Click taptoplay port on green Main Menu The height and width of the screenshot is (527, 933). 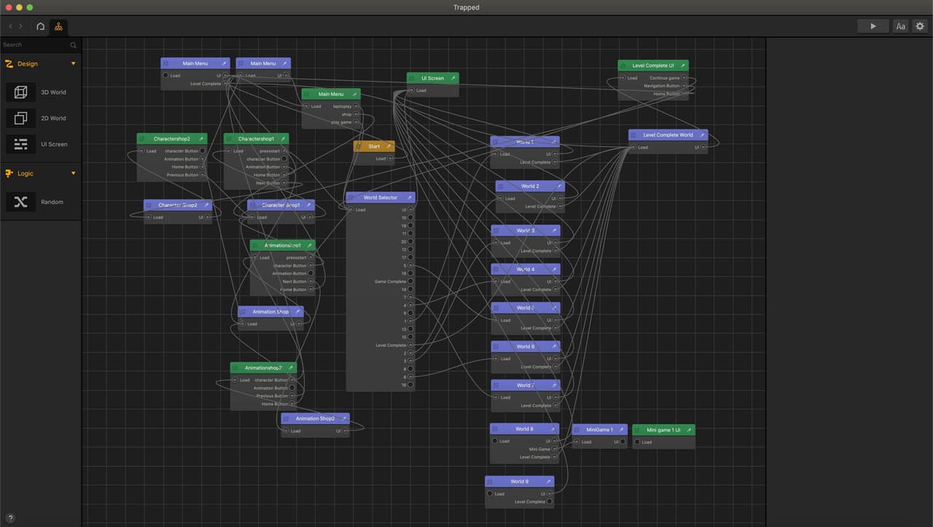click(356, 106)
